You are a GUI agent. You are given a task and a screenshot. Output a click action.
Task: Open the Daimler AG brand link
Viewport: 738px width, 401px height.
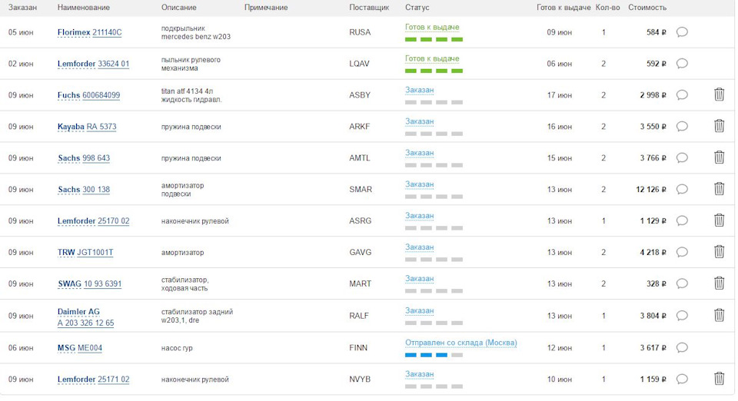point(78,312)
